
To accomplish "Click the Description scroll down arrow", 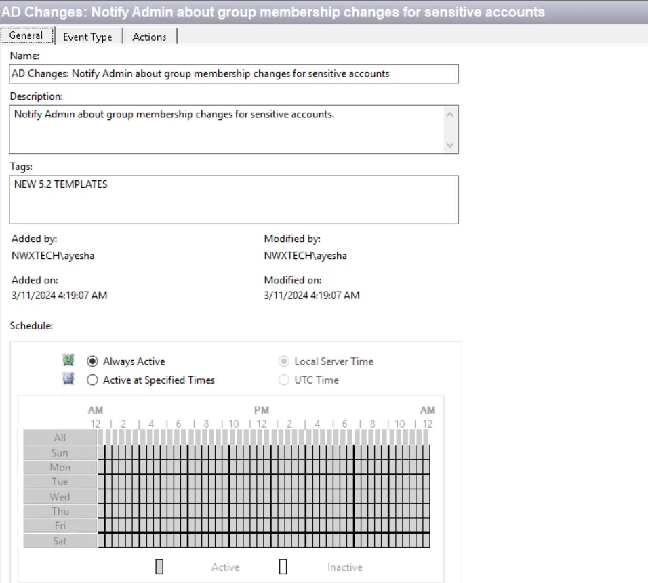I will click(450, 146).
